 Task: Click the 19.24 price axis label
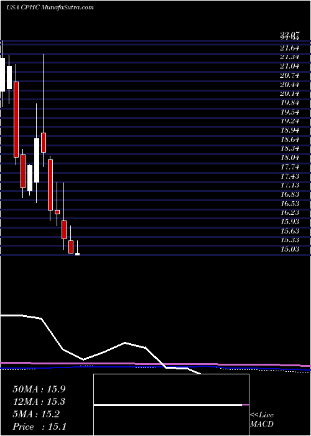290,121
